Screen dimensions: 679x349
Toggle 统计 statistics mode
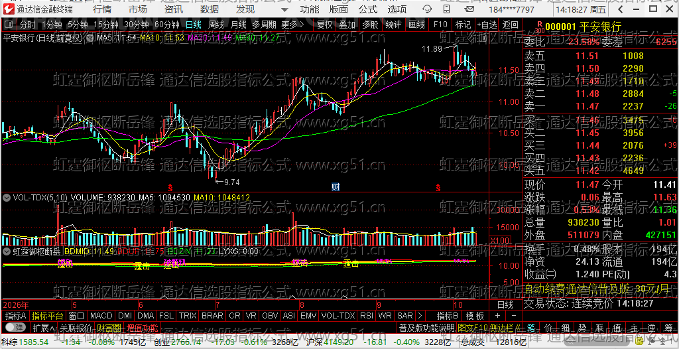[393, 25]
